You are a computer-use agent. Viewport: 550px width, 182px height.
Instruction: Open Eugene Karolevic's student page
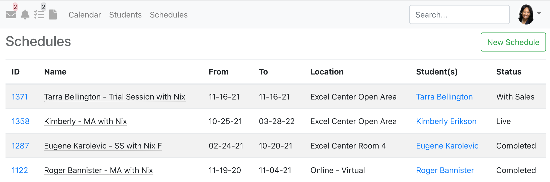click(x=447, y=146)
